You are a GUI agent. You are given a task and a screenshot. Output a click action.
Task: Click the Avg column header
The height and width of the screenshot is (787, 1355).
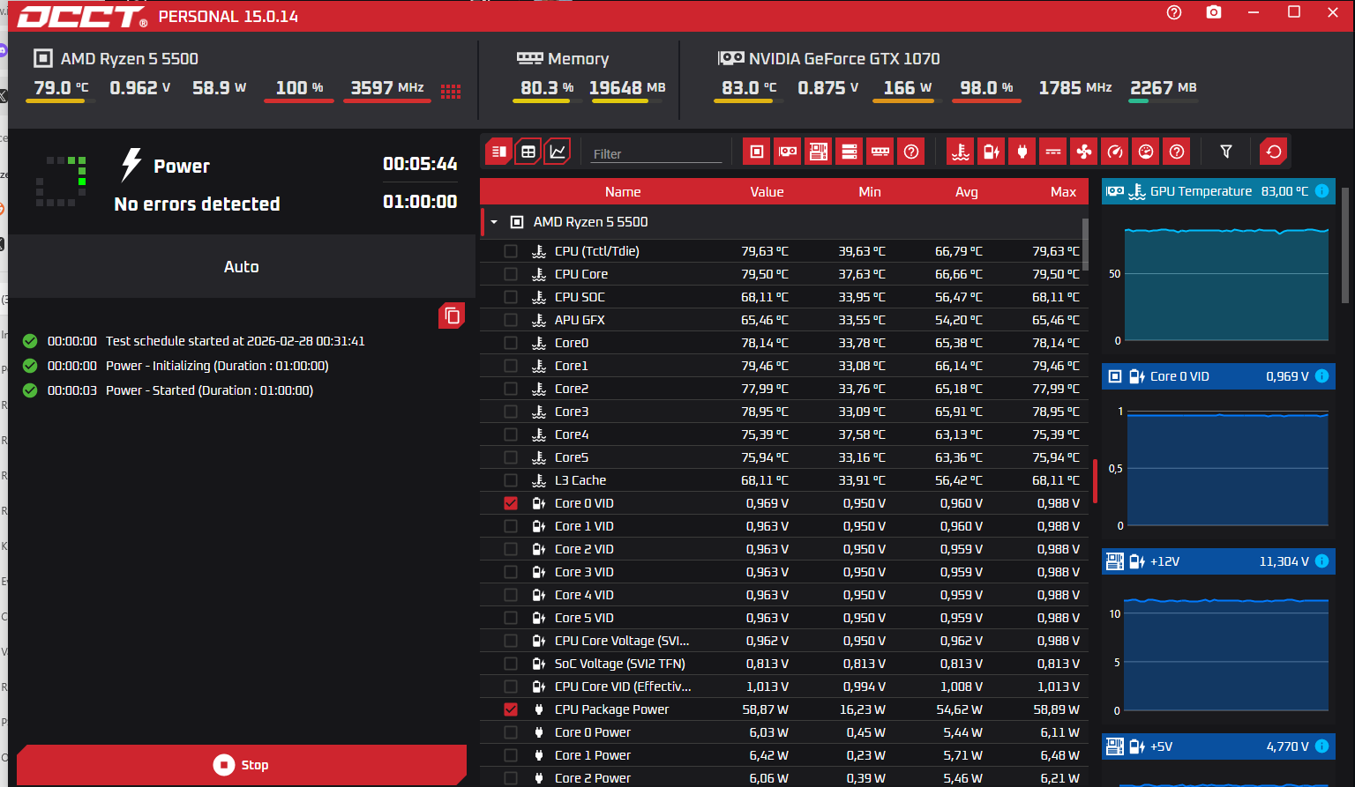tap(966, 192)
